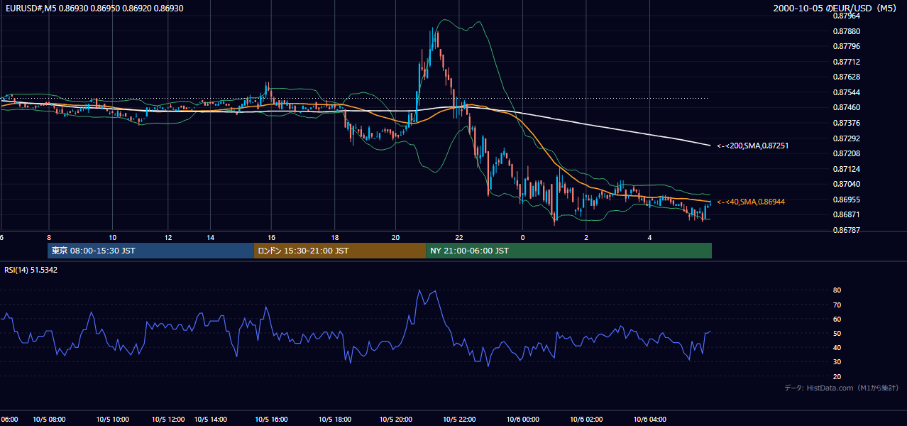Click price axis label 0.87208
Screen dimensions: 907x426
(x=846, y=153)
